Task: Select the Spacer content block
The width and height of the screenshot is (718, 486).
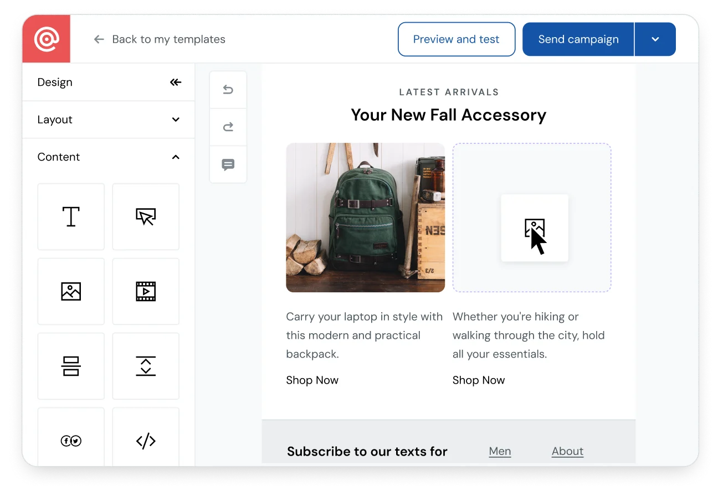Action: 146,366
